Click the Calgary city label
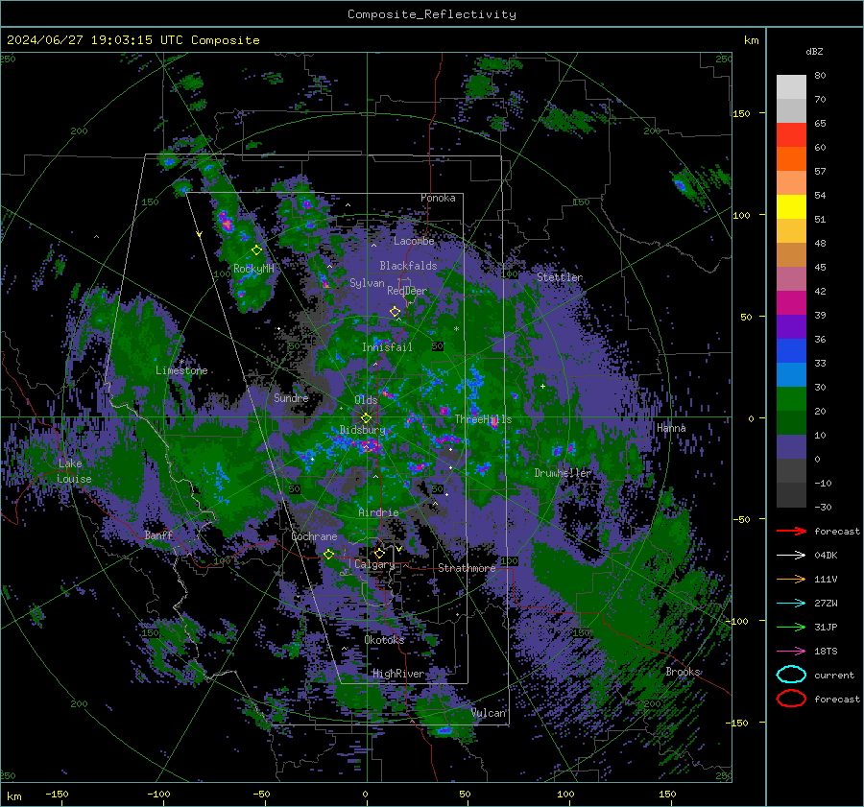Screen dimensions: 864x807 tap(374, 564)
